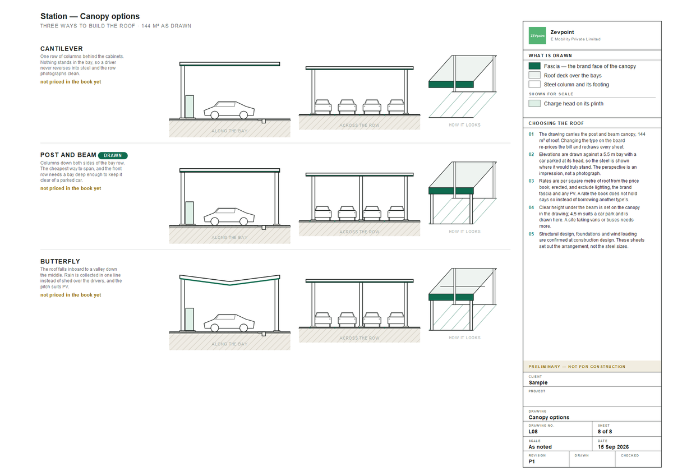Click the empty PROJECT field in the title block
673x476 pixels.
tap(592, 397)
